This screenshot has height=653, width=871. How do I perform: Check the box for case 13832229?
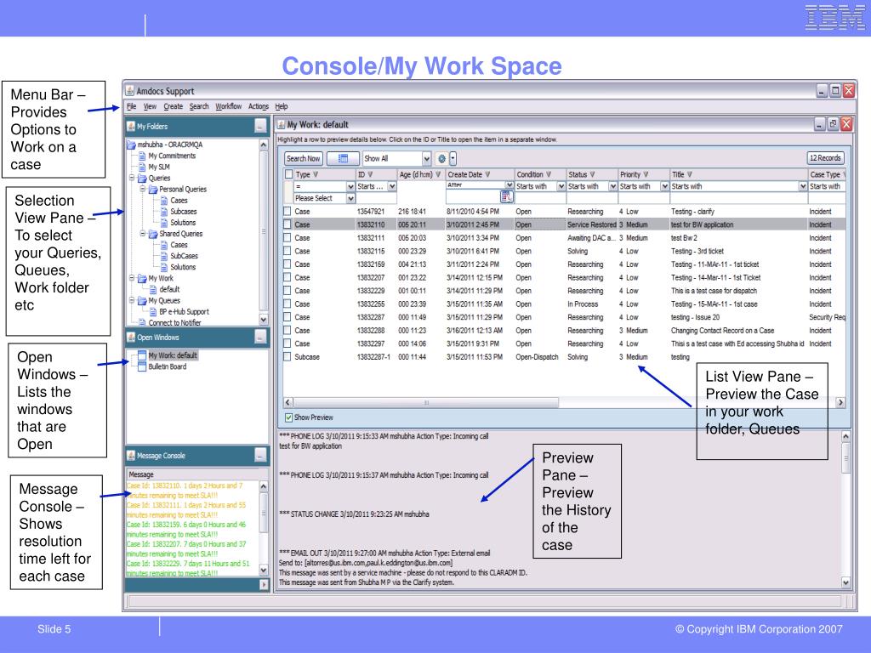(287, 291)
